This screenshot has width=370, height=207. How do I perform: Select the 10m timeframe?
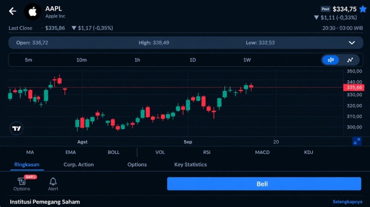(82, 60)
